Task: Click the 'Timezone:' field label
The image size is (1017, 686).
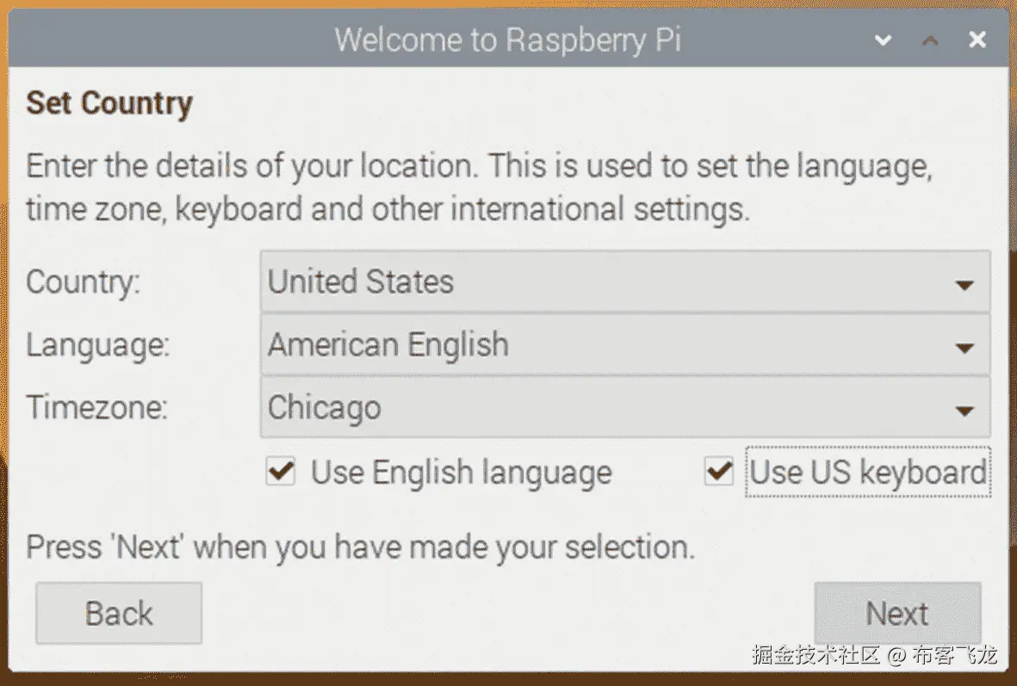Action: [96, 407]
